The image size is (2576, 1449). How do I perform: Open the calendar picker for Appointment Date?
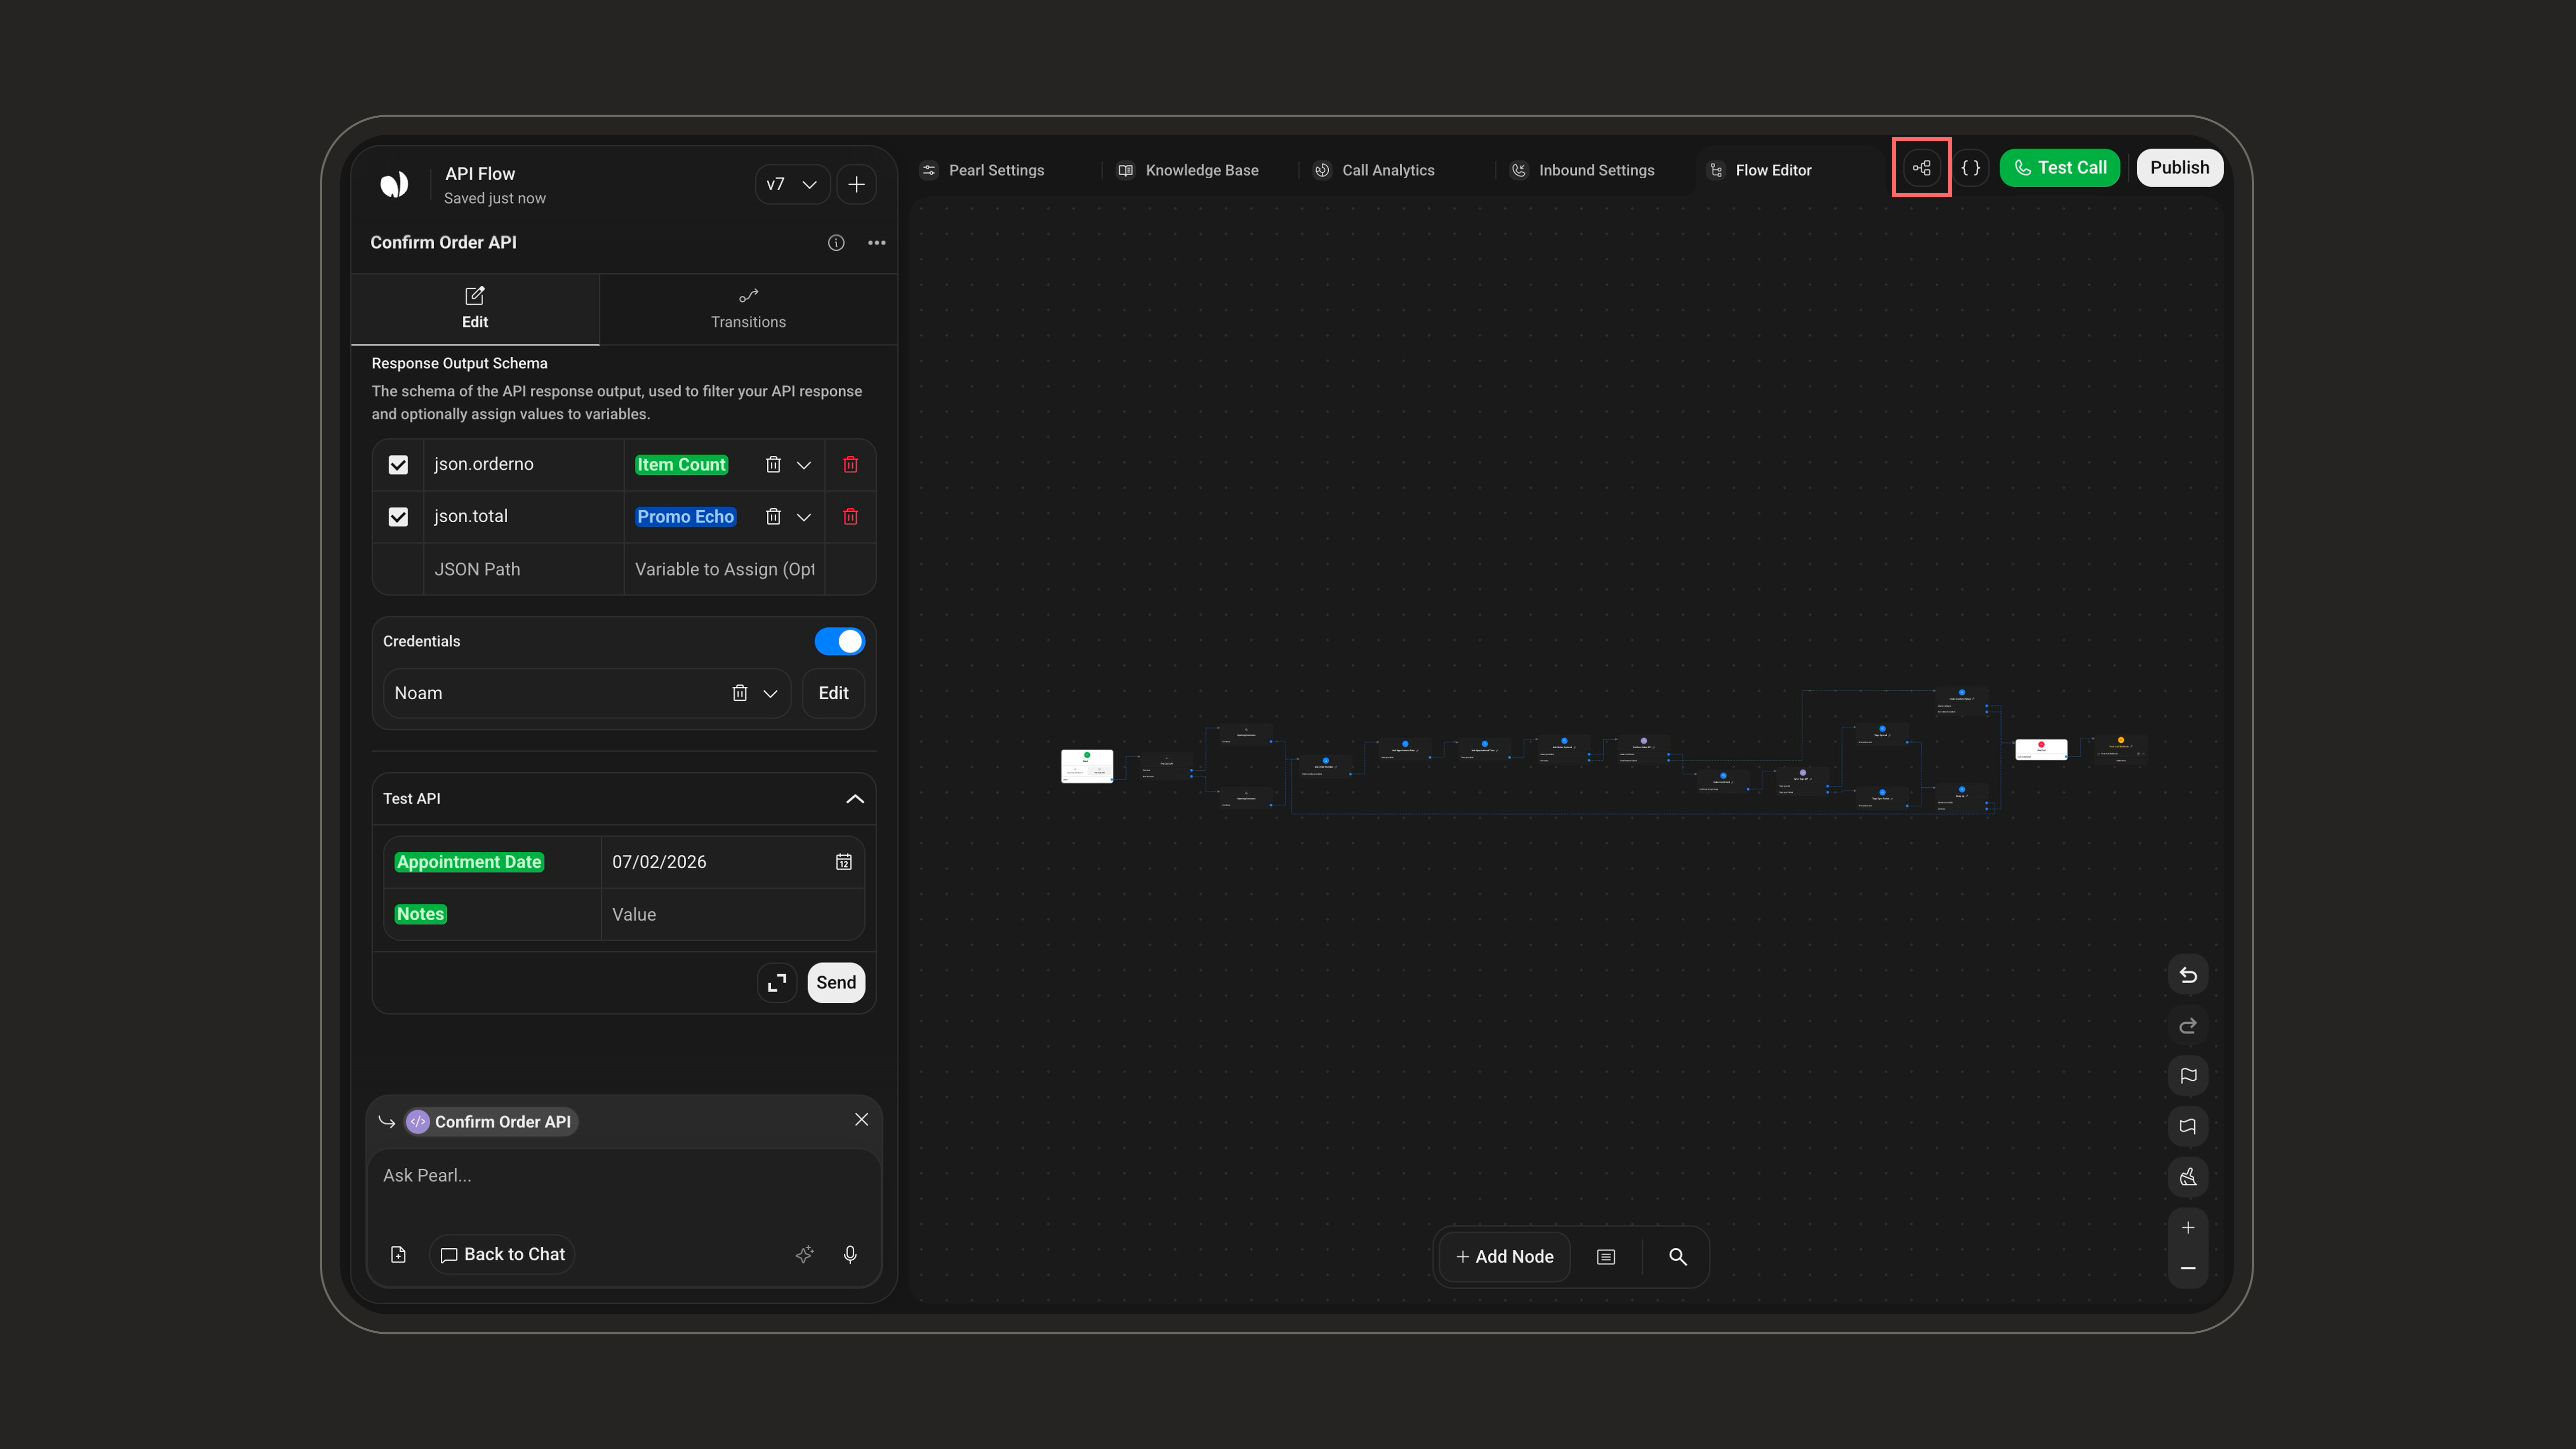pos(844,862)
